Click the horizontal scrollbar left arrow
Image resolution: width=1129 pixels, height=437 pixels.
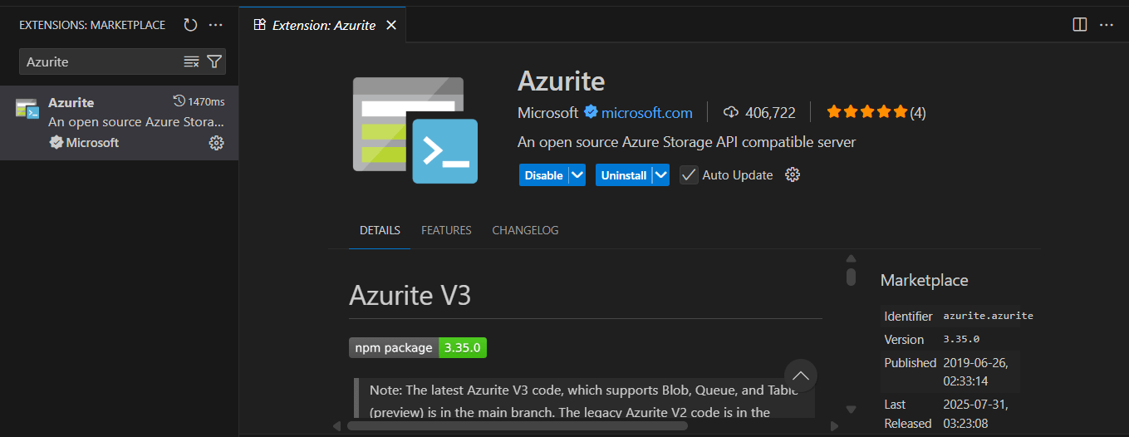tap(336, 425)
